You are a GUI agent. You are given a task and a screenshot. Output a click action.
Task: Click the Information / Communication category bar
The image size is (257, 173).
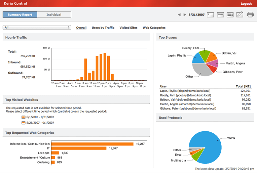93,144
